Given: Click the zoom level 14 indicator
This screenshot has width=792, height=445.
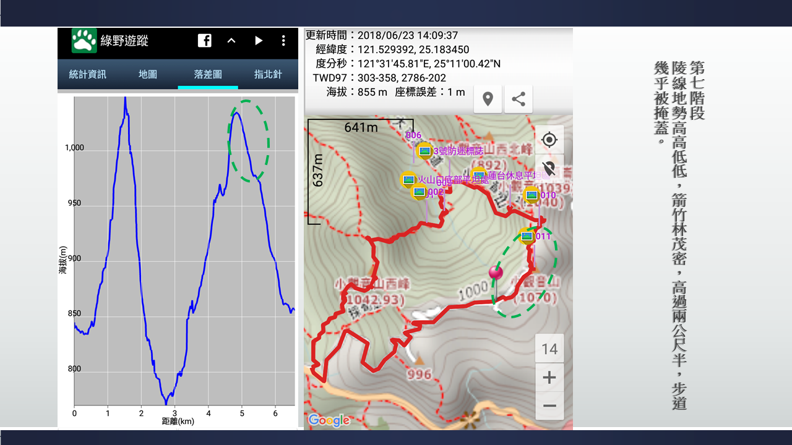Looking at the screenshot, I should 549,349.
